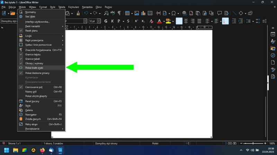Insert a page break from the toolbar
Image resolution: width=277 pixels, height=155 pixels.
158,13
